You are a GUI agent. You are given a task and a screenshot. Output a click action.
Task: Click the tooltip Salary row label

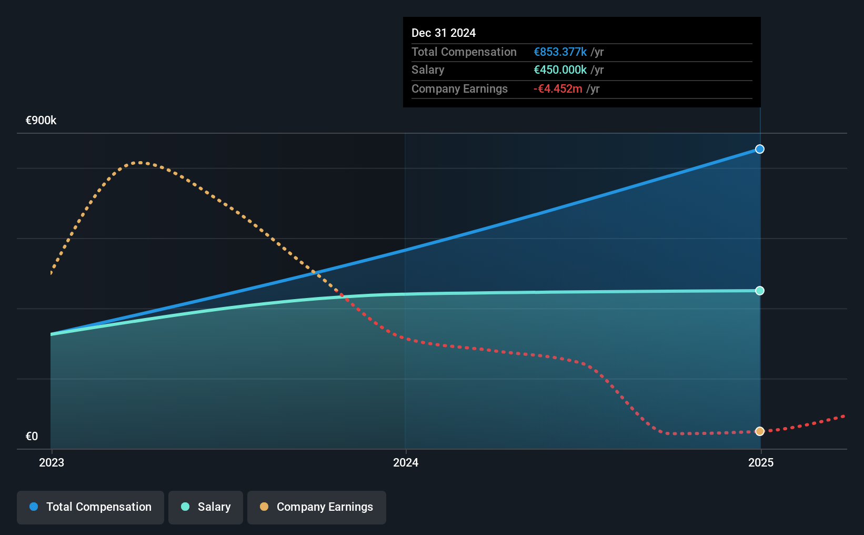coord(428,70)
